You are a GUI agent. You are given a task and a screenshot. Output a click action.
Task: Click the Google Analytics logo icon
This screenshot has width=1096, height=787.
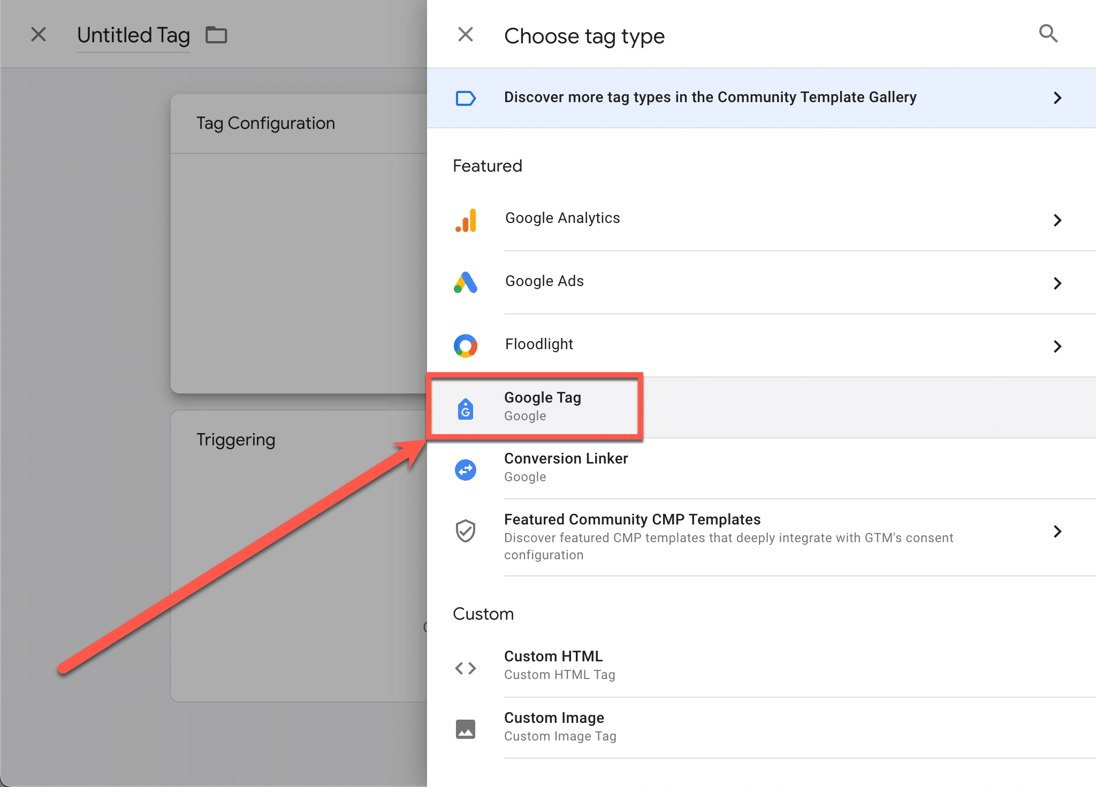point(466,220)
